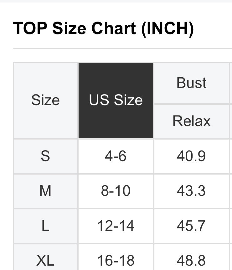
Task: Select the Size column header
Action: tap(45, 100)
